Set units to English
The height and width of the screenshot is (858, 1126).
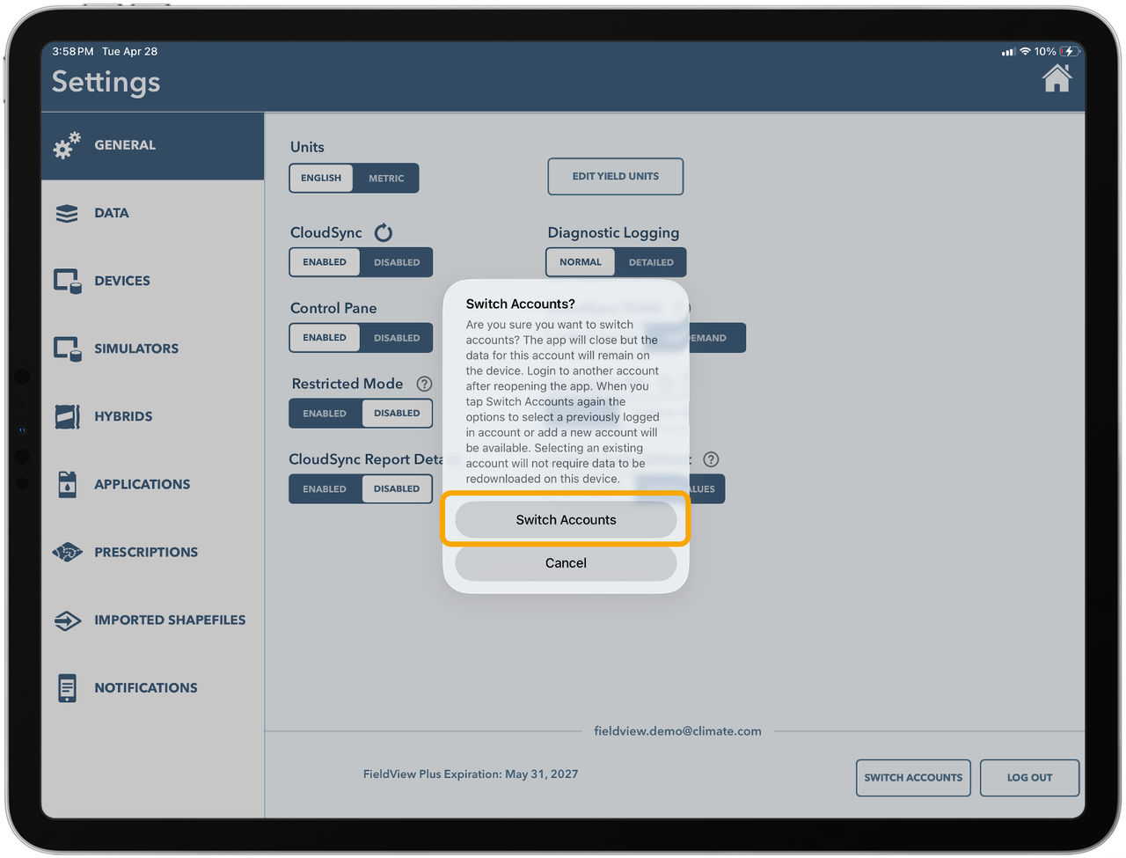321,178
